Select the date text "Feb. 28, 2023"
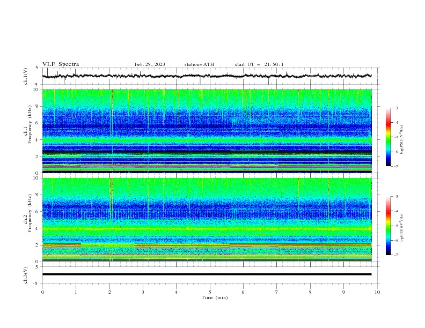Screen dimensions: 425x328 [x=150, y=64]
